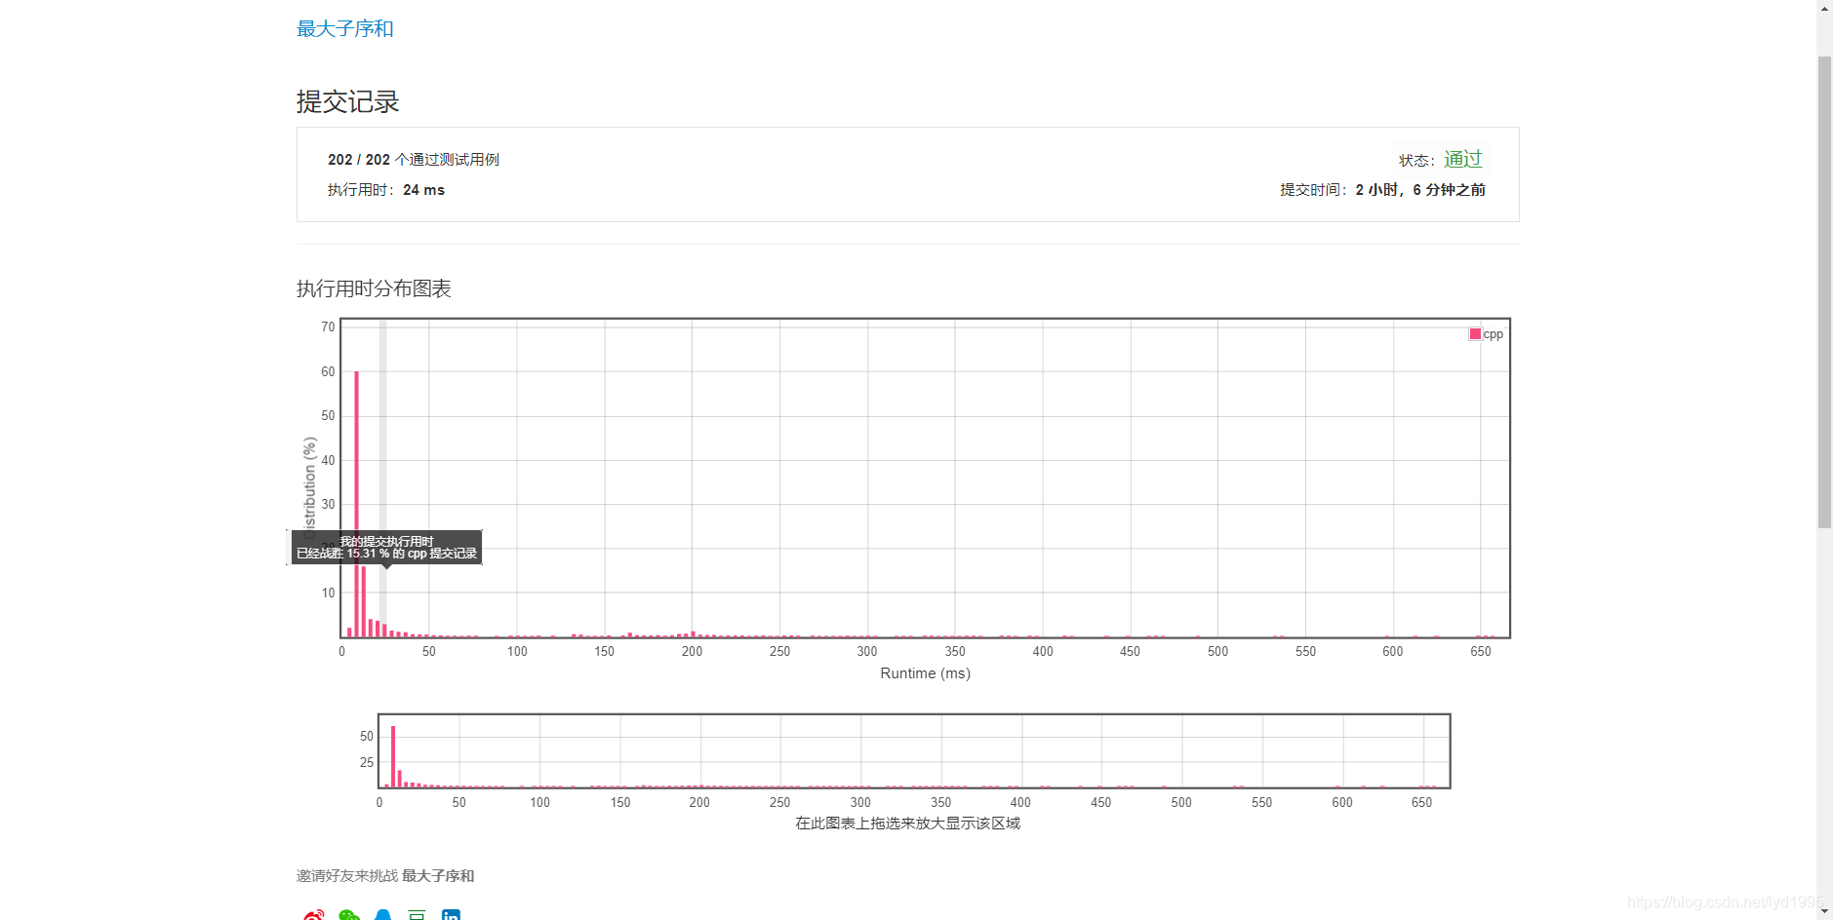Share via Weibo icon
The image size is (1833, 920).
click(313, 915)
